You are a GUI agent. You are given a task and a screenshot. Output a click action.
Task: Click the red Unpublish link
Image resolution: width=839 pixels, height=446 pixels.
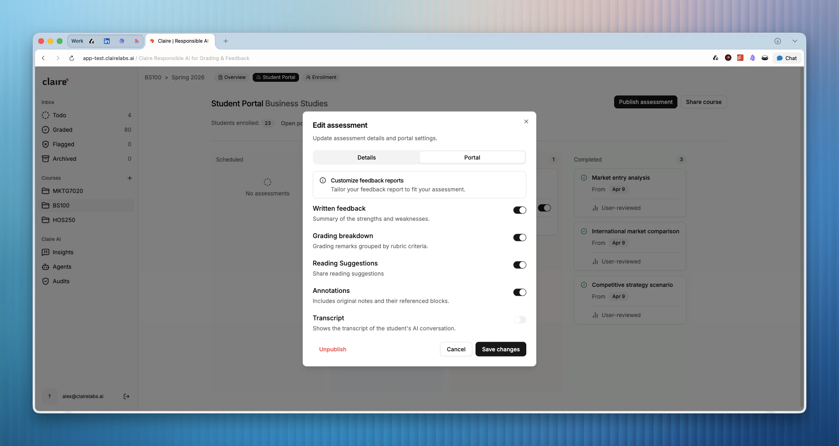[332, 349]
